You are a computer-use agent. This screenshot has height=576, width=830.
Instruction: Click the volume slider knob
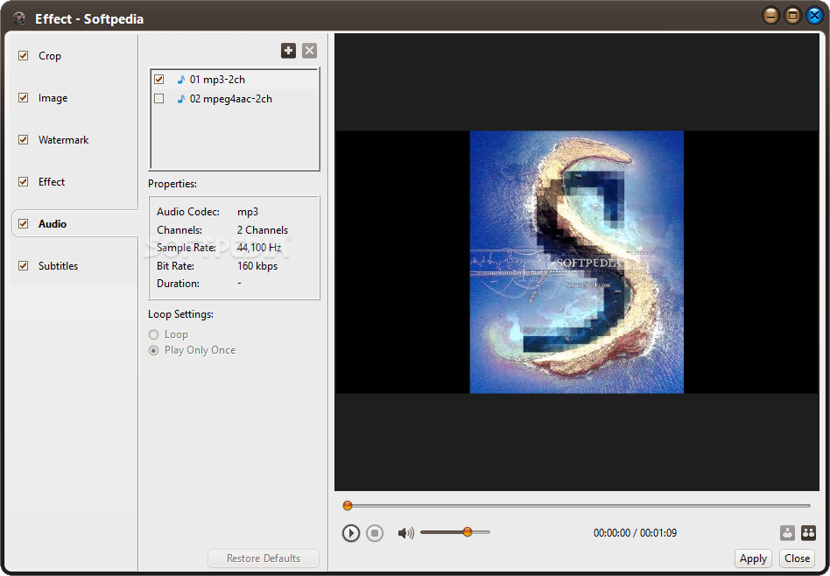468,531
